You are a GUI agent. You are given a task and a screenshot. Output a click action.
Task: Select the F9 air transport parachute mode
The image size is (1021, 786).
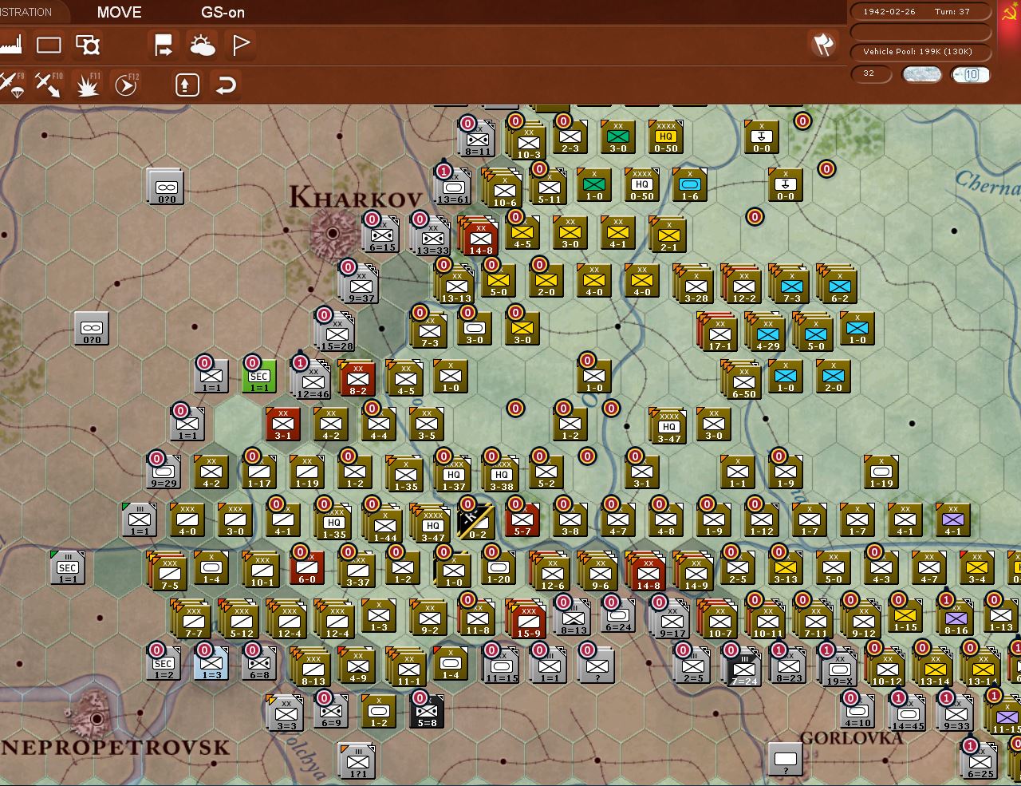pos(11,84)
